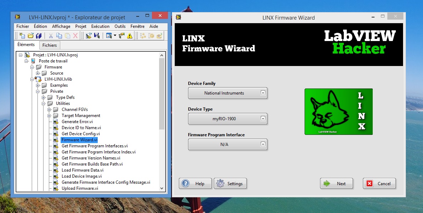Open the Outils menu
This screenshot has height=213, width=423.
120,26
